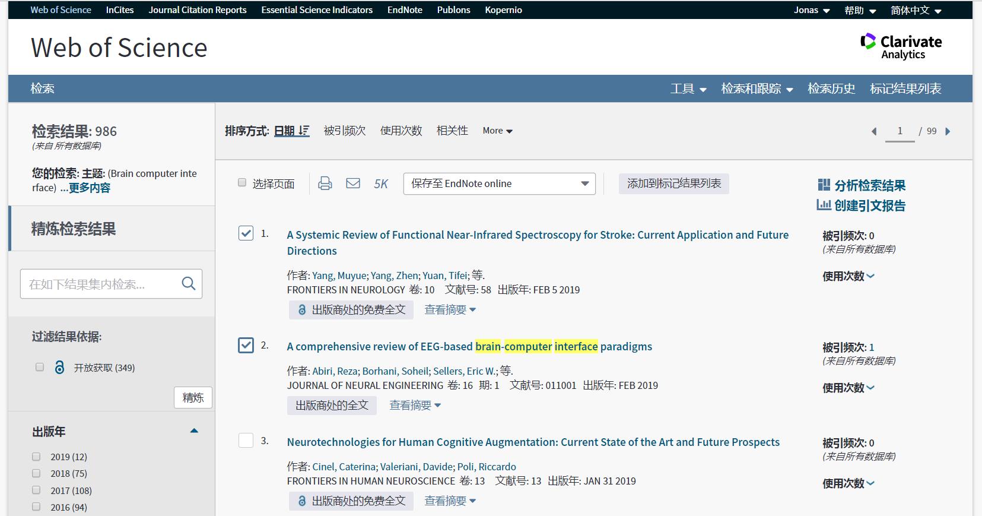
Task: Click author Cinel, Caterina
Action: 344,467
